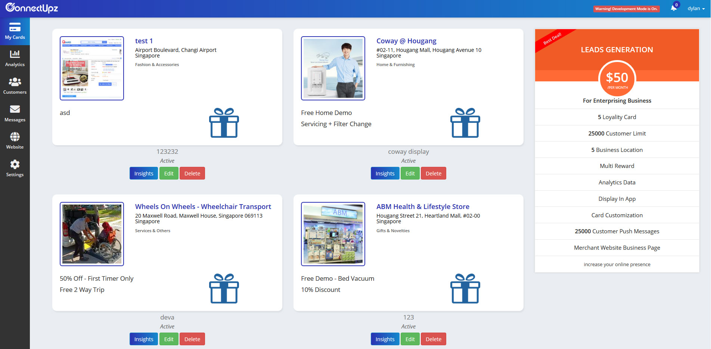Viewport: 711px width, 349px height.
Task: Click the '5 Loyality Card' plan feature
Action: point(617,117)
